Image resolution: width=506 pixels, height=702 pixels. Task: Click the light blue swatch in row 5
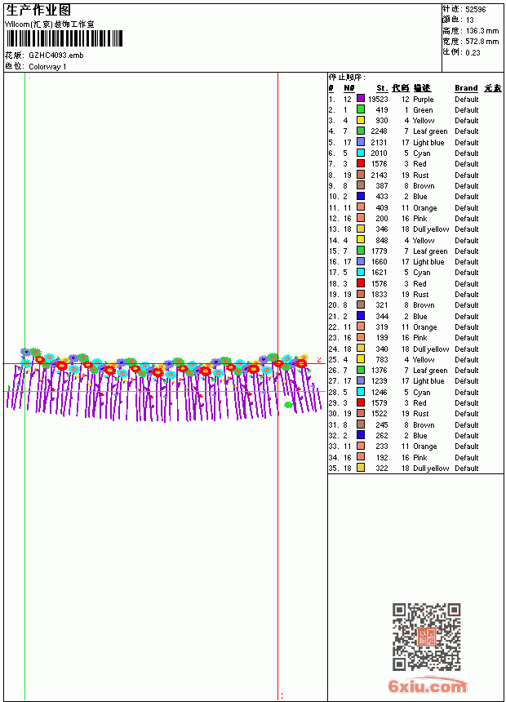tap(361, 142)
